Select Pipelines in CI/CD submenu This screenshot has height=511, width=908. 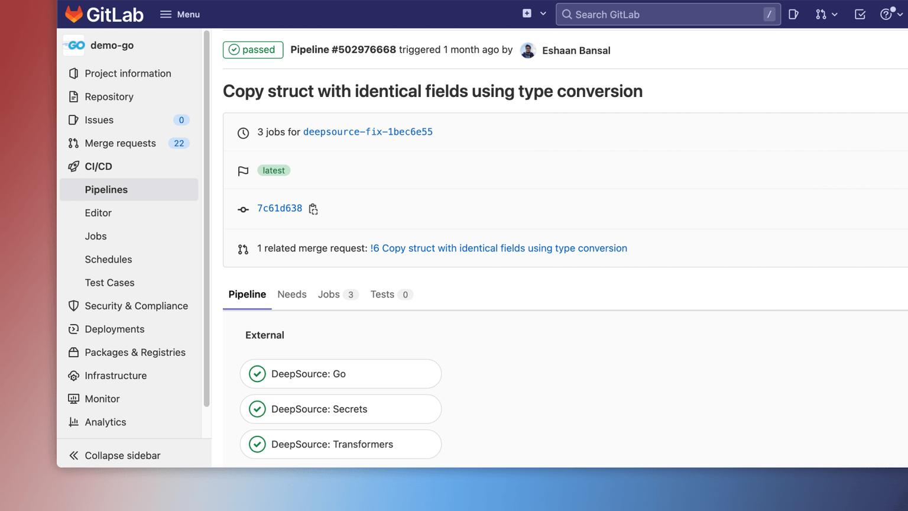[x=129, y=190]
